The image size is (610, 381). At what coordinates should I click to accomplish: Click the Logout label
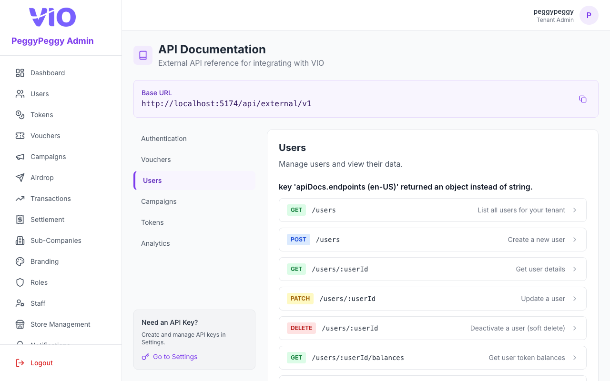[41, 363]
